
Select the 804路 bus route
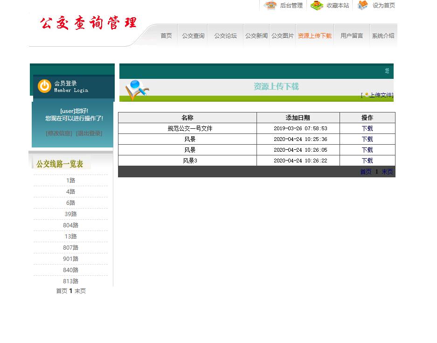[x=70, y=225]
